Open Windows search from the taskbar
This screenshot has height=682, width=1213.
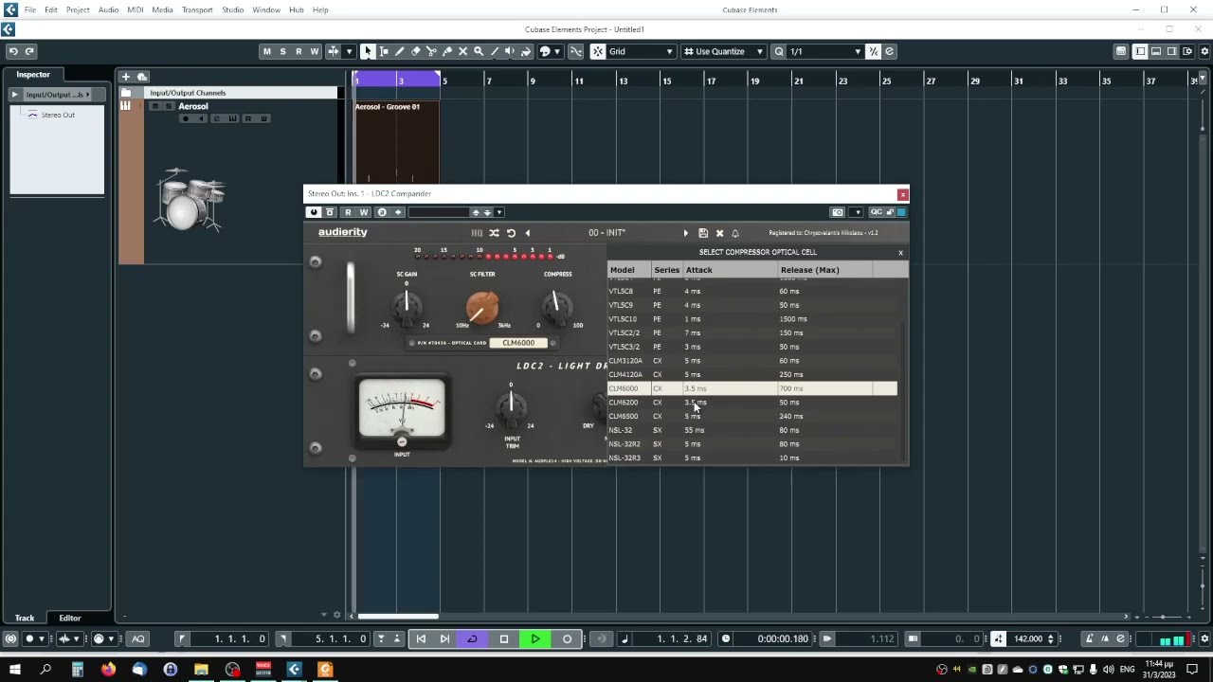coord(45,670)
